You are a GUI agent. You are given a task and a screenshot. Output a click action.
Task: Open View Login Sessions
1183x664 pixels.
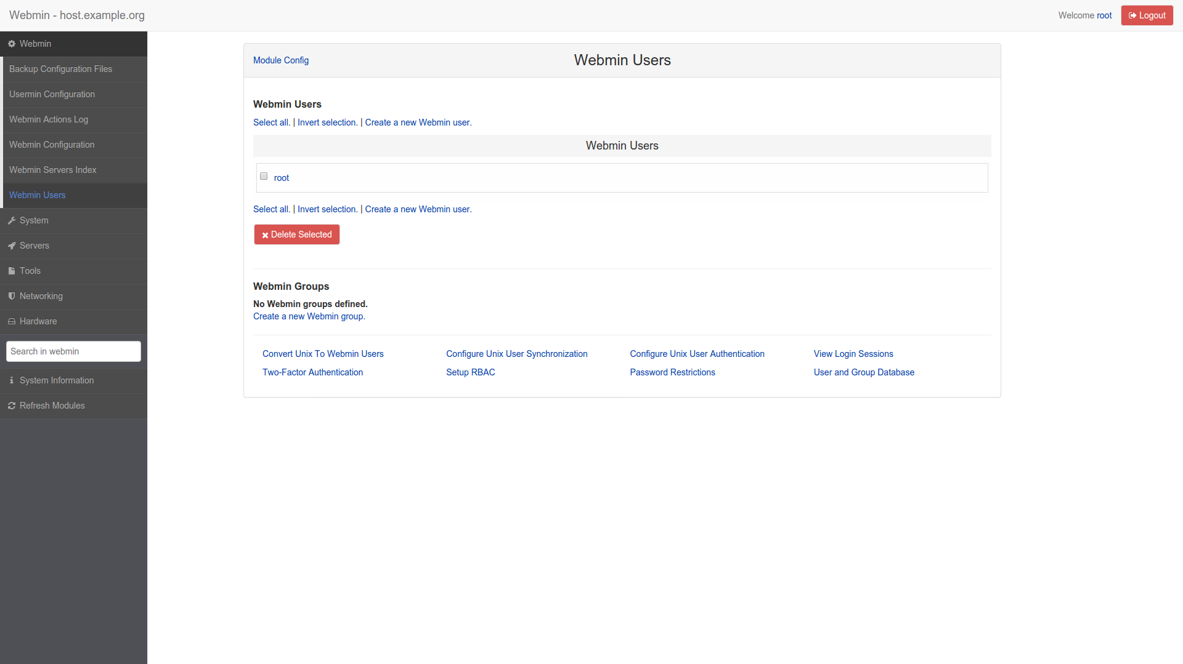pos(853,354)
